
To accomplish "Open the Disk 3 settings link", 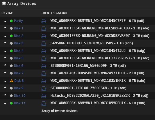I will tap(19, 43).
